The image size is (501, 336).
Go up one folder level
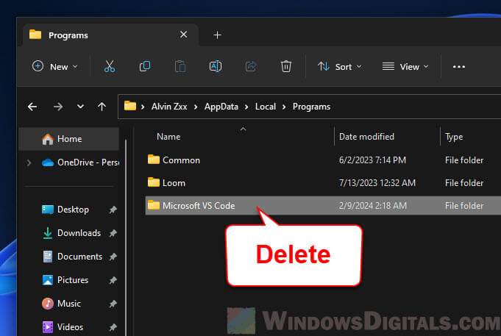click(102, 107)
